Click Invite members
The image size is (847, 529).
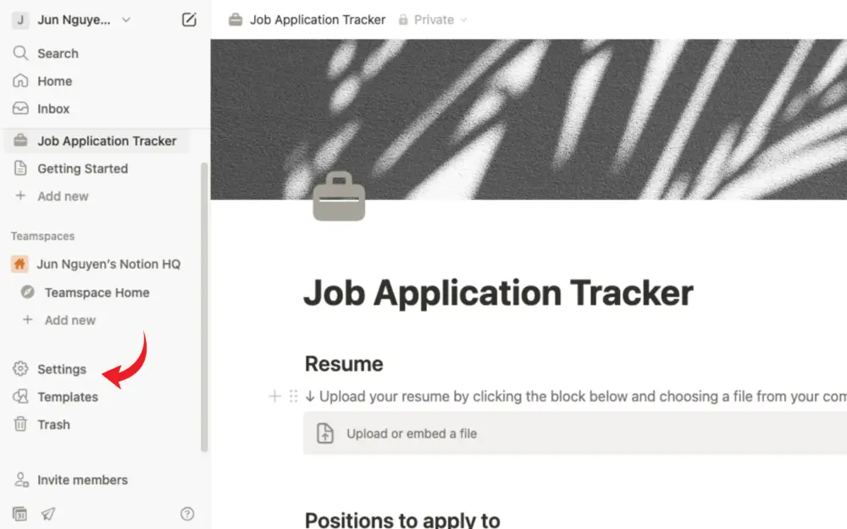[82, 480]
